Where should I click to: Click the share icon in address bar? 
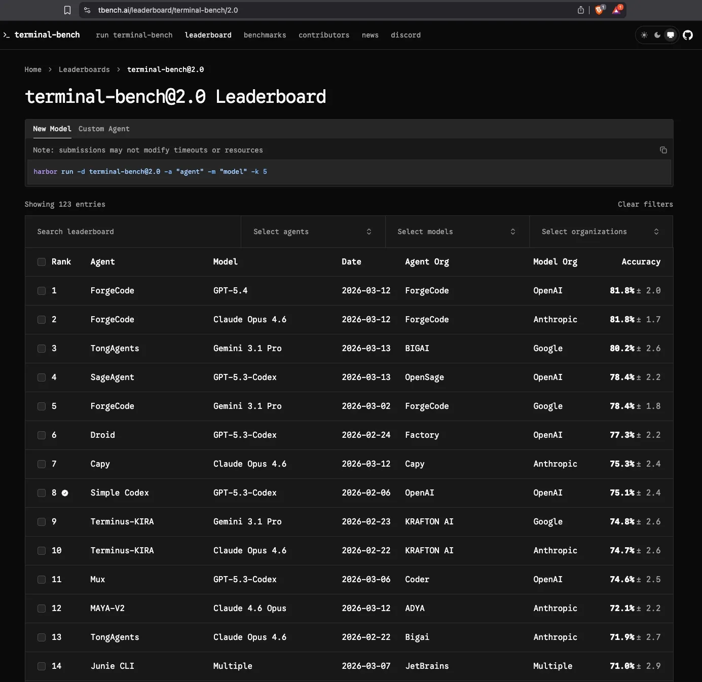(x=581, y=10)
